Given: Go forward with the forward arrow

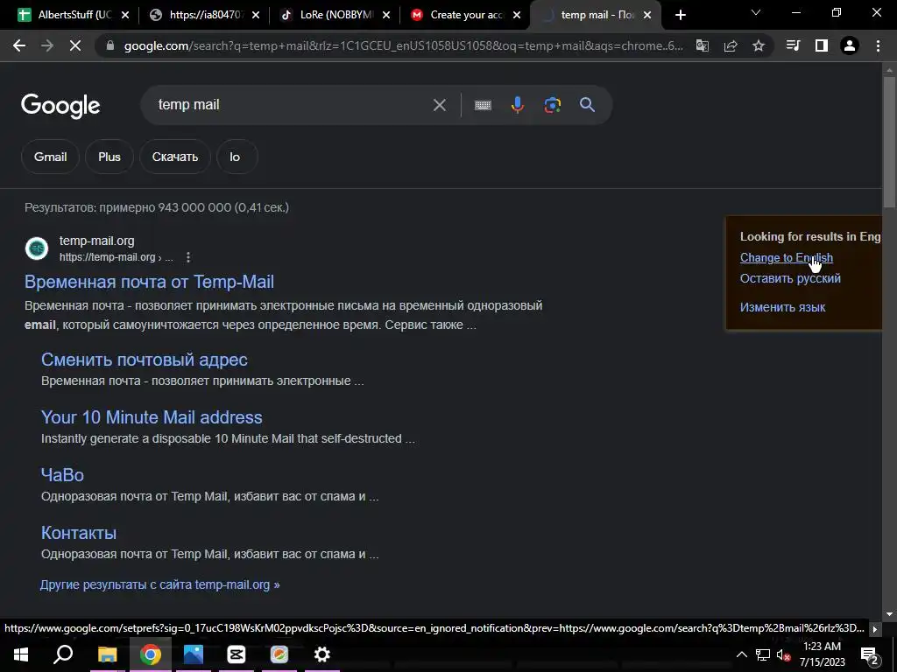Looking at the screenshot, I should tap(47, 45).
